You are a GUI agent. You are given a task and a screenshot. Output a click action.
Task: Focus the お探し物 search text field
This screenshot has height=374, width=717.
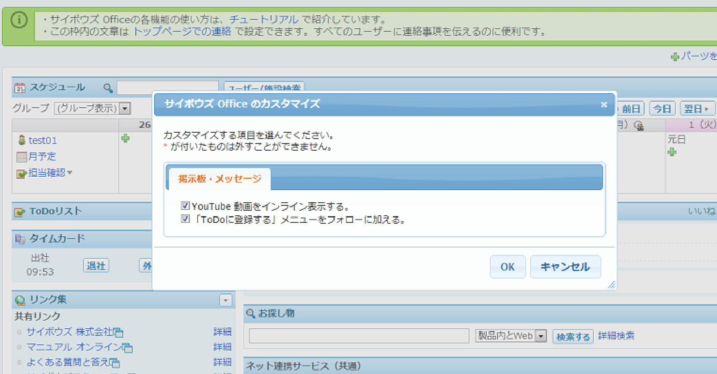click(x=359, y=336)
